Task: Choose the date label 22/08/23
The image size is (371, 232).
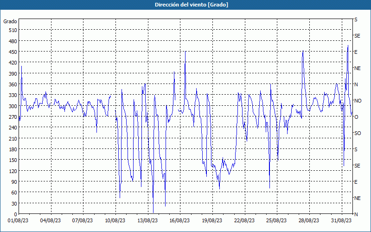Action: pyautogui.click(x=244, y=221)
